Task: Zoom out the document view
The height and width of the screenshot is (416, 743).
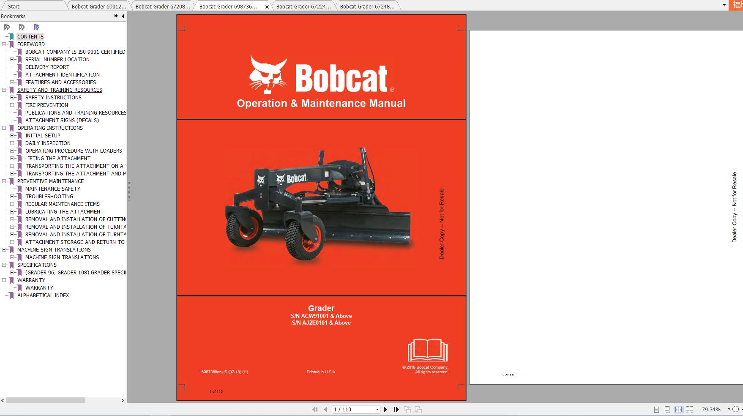Action: [x=735, y=409]
